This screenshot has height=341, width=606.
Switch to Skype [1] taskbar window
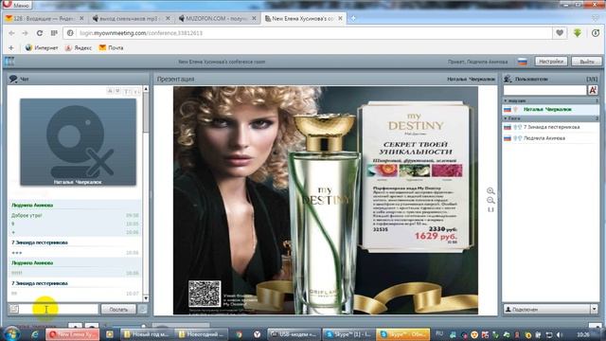point(348,334)
